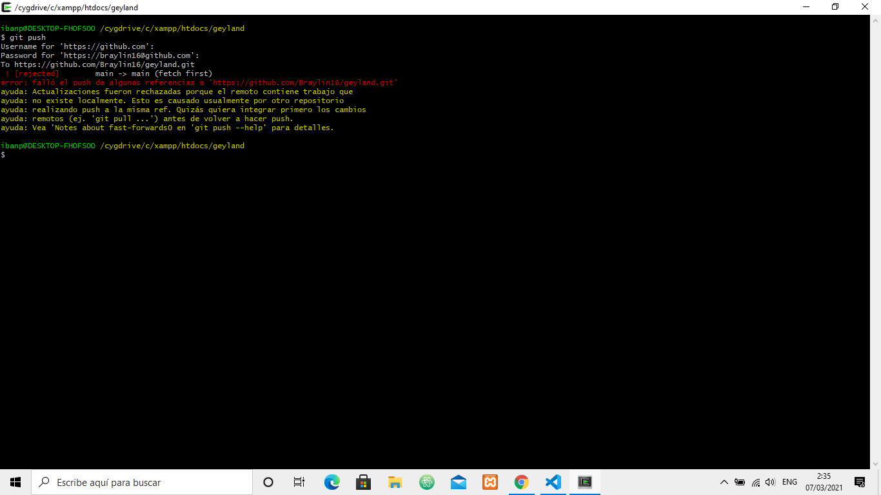
Task: Open the Cygwin window system menu icon
Action: [x=6, y=7]
